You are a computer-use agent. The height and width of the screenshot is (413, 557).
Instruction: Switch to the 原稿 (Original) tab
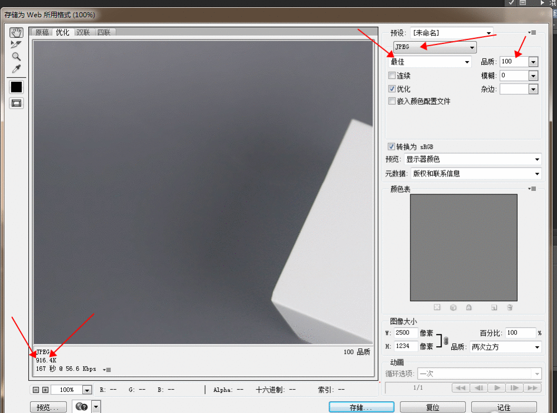[x=42, y=32]
